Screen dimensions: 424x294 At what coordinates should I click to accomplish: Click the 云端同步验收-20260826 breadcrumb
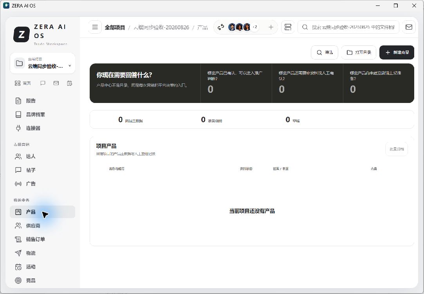coord(161,27)
